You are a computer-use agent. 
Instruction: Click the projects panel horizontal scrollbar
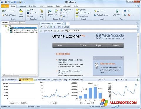coord(20,75)
